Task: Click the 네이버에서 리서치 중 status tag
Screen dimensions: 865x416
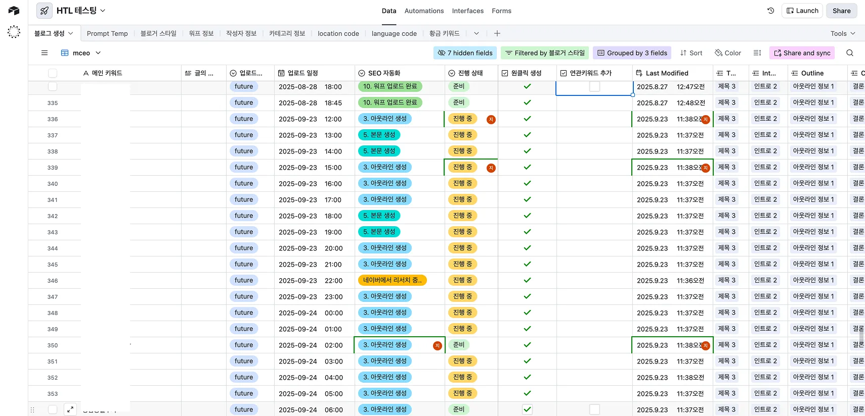Action: coord(392,280)
